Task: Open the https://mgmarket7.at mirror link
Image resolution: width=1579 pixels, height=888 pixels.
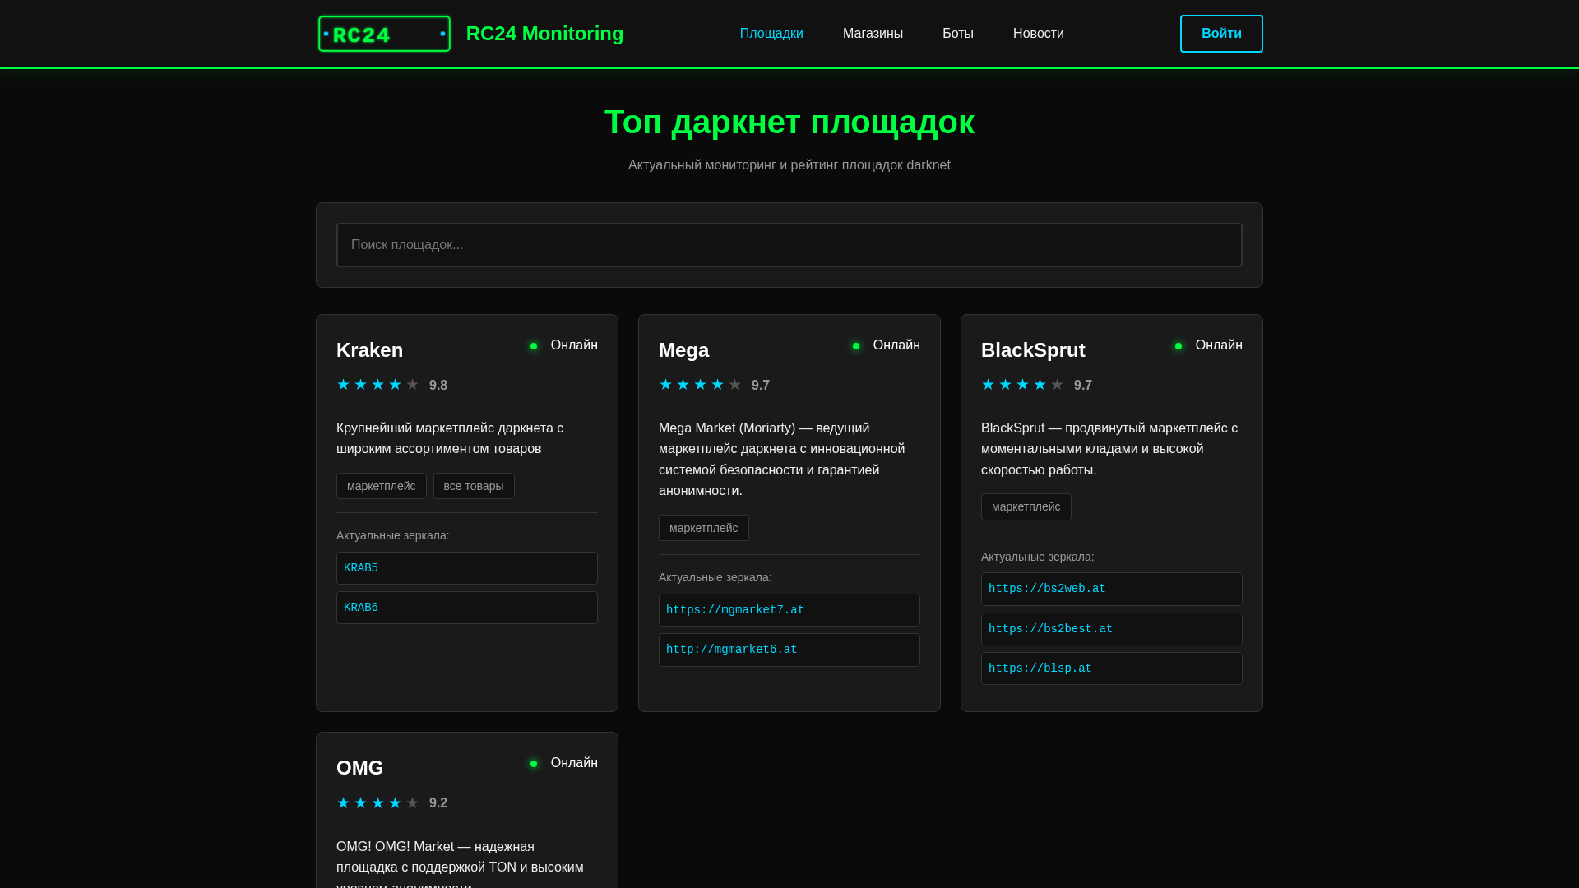Action: tap(789, 610)
